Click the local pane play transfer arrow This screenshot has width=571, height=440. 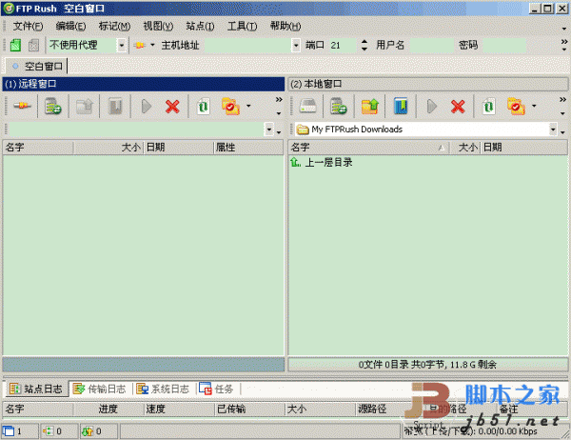pyautogui.click(x=432, y=107)
